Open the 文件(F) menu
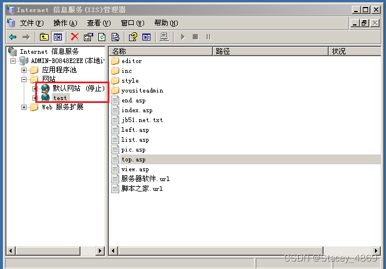 (32, 23)
